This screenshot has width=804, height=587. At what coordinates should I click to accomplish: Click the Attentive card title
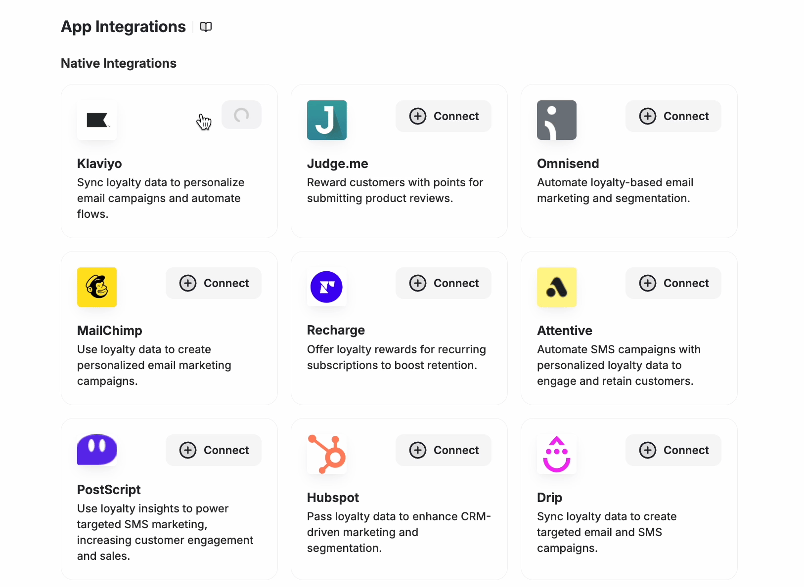pos(565,331)
